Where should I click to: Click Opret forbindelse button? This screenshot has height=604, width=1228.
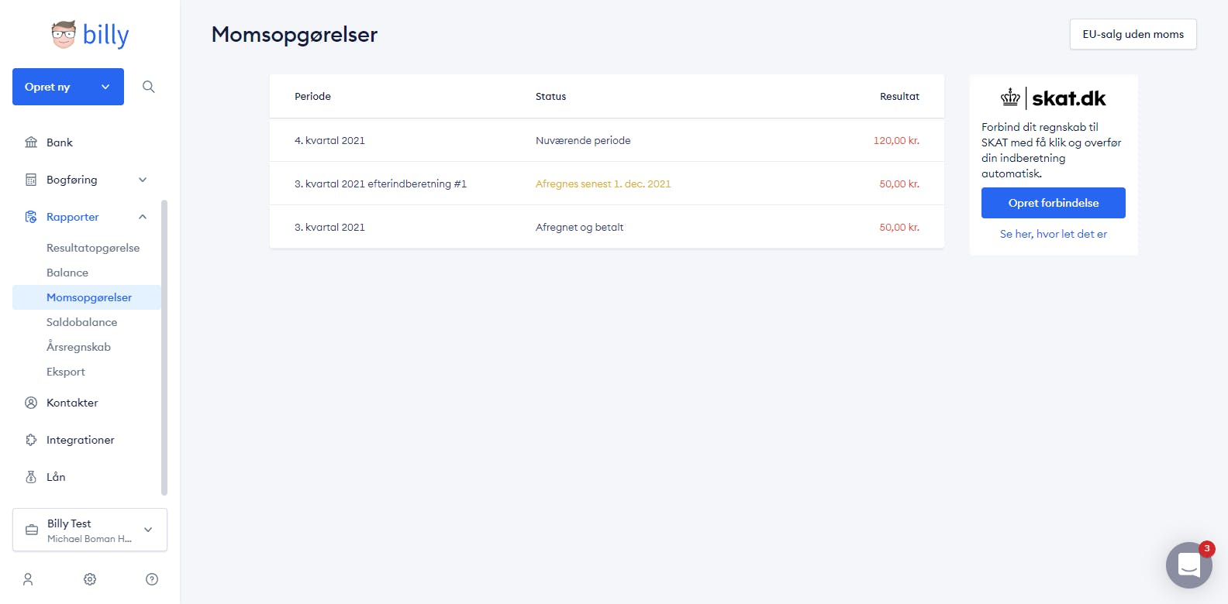click(x=1054, y=203)
